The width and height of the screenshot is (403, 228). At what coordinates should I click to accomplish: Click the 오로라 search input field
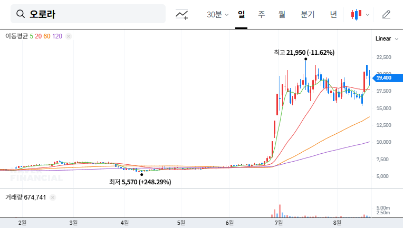point(95,14)
